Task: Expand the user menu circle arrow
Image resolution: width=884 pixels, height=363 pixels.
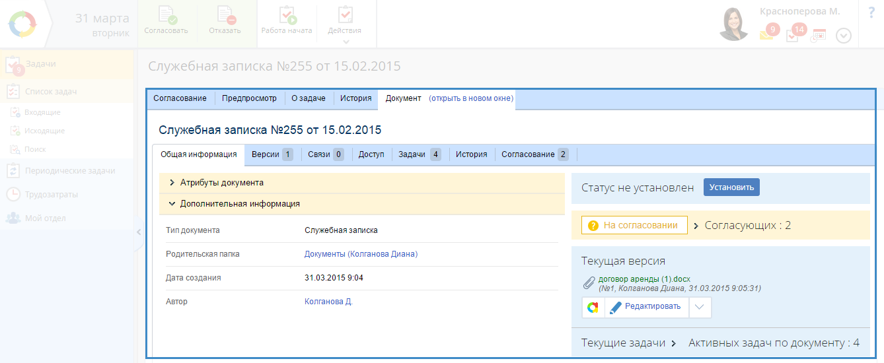Action: coord(844,36)
